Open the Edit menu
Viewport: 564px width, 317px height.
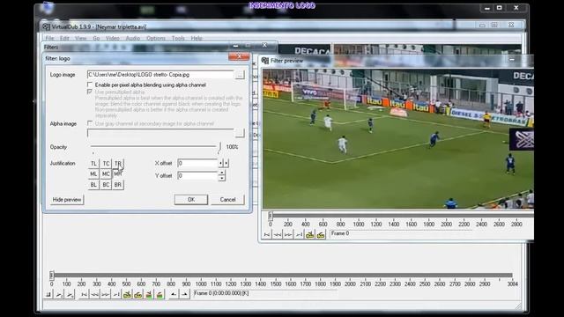[x=64, y=38]
